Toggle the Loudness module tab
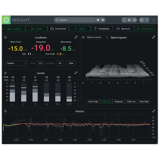160x160 pixels. (14, 29)
